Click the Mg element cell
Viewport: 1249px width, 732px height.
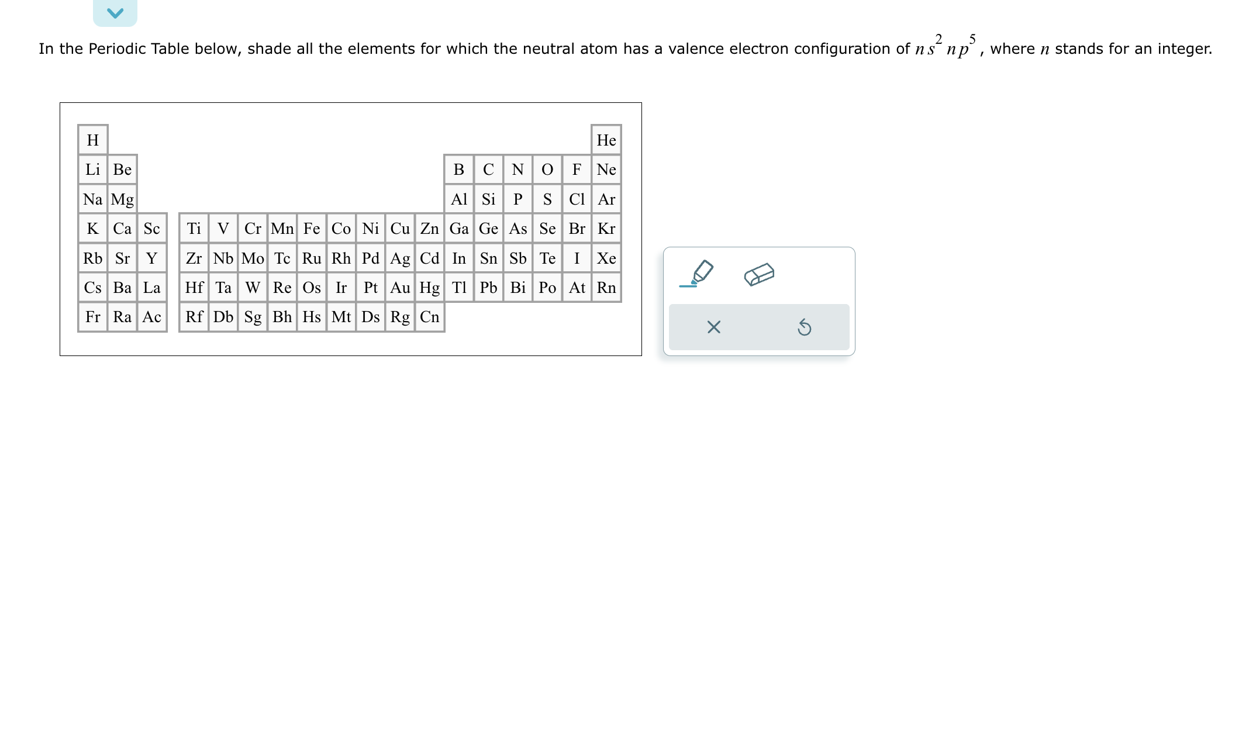pyautogui.click(x=122, y=199)
